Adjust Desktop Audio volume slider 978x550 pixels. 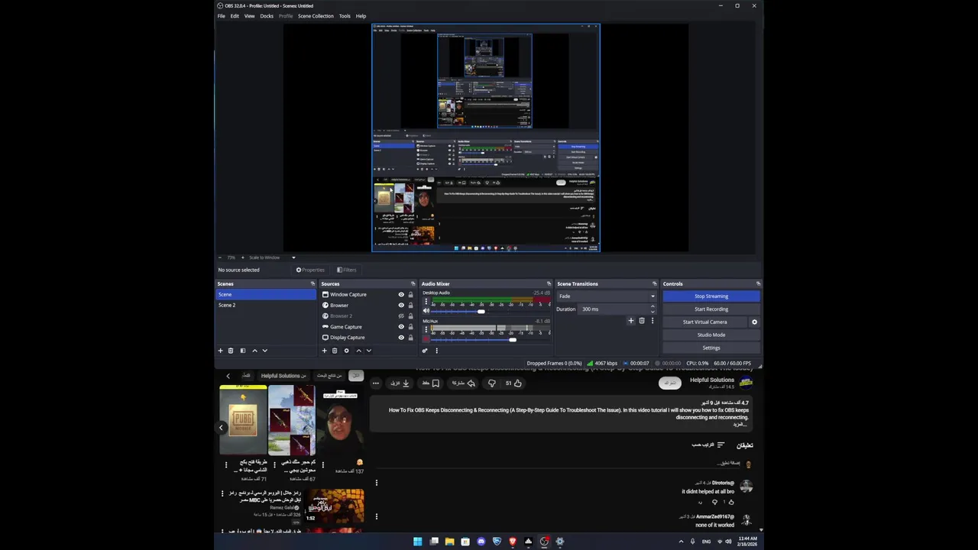point(481,311)
